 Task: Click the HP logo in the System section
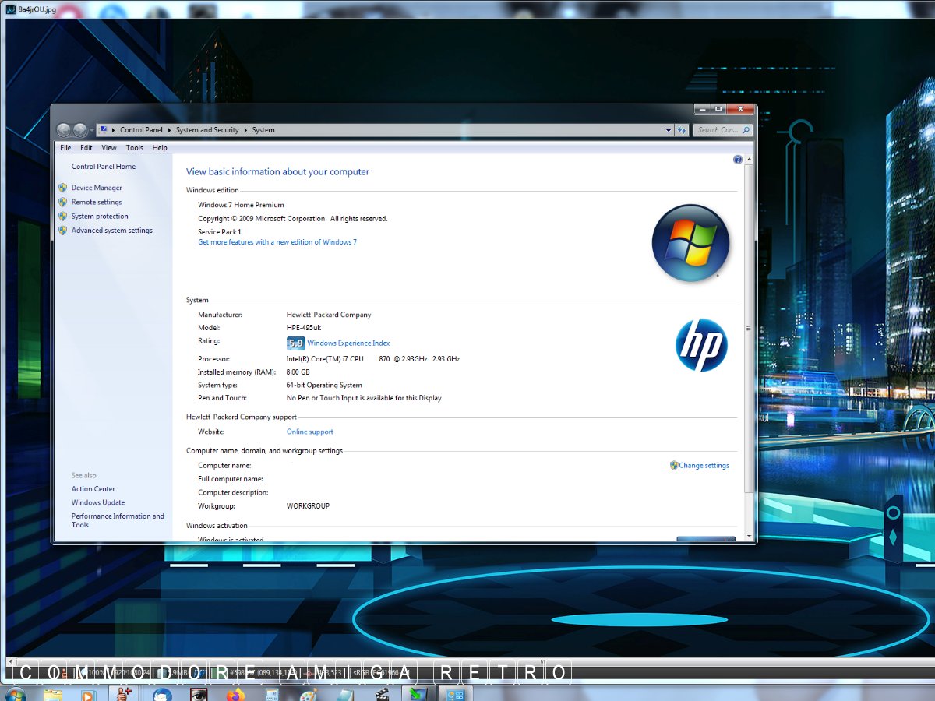point(700,345)
